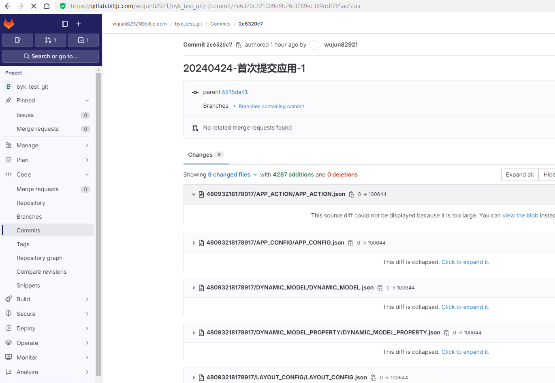Expand the Manage menu
The image size is (555, 383).
click(x=87, y=145)
